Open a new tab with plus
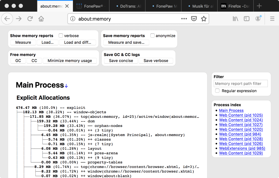This screenshot has height=178, width=279. (x=259, y=6)
